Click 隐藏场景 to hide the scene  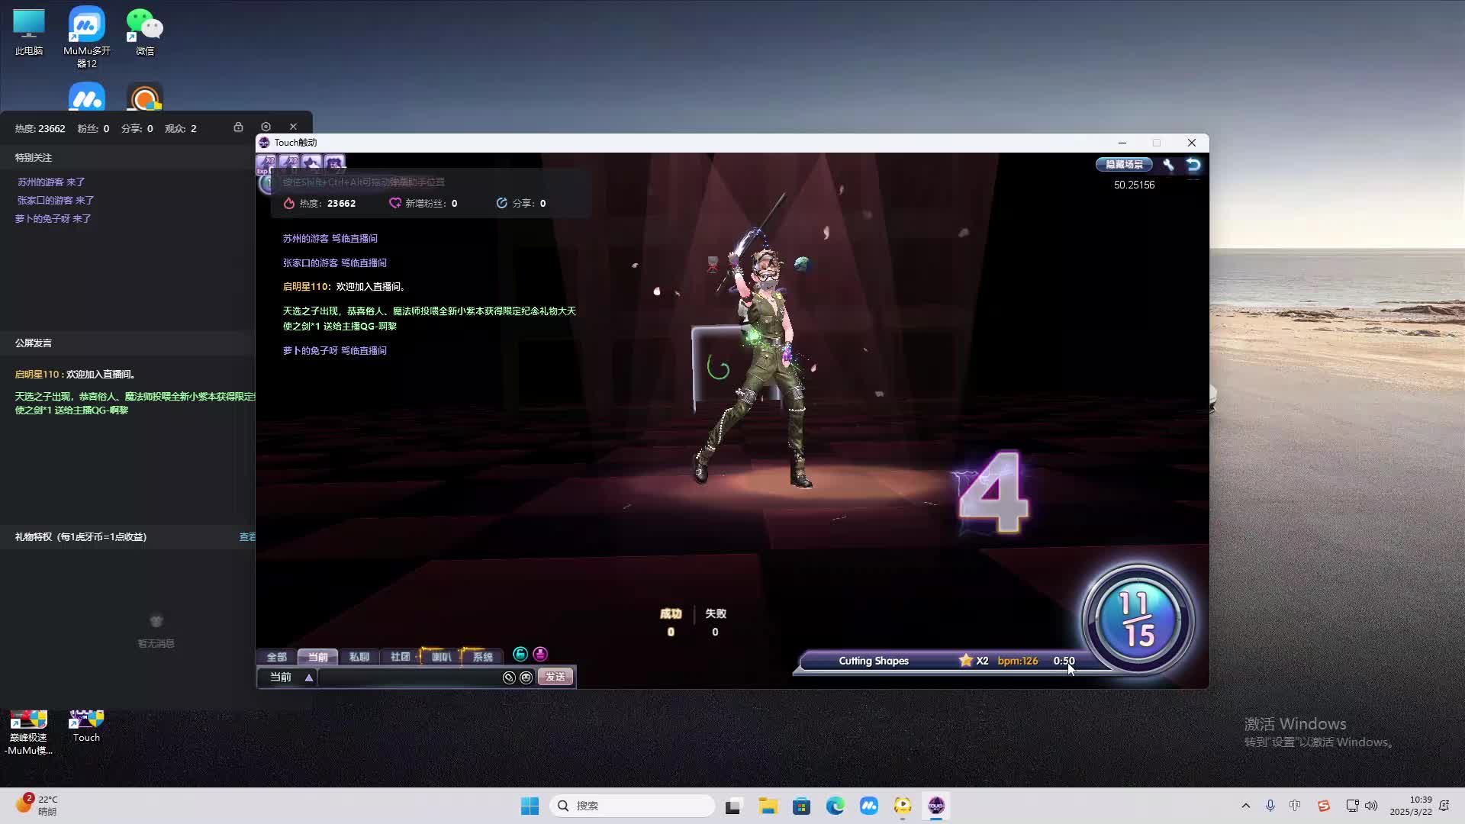[x=1124, y=164]
